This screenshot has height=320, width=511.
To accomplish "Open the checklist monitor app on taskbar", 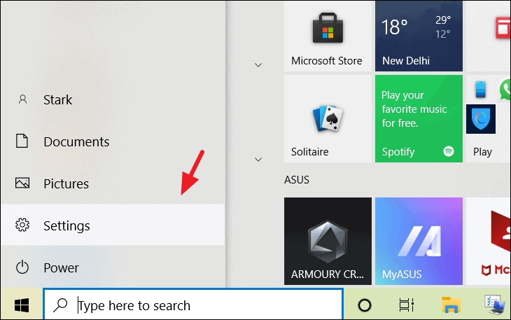I will pos(494,305).
